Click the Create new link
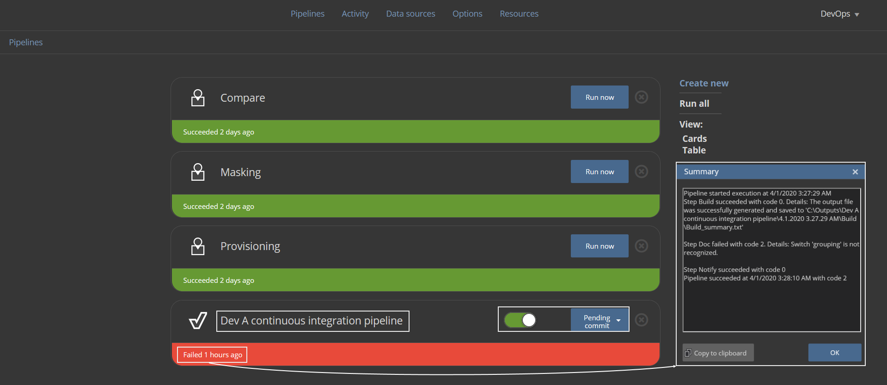887x385 pixels. pyautogui.click(x=703, y=84)
